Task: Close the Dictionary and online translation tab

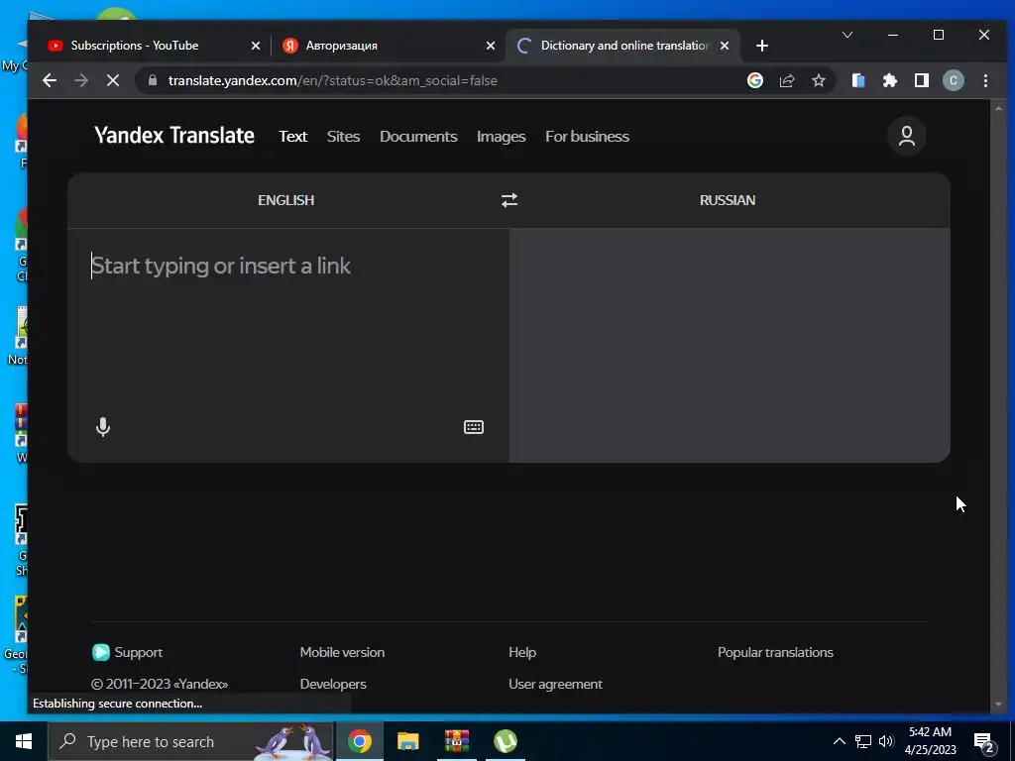Action: [725, 46]
